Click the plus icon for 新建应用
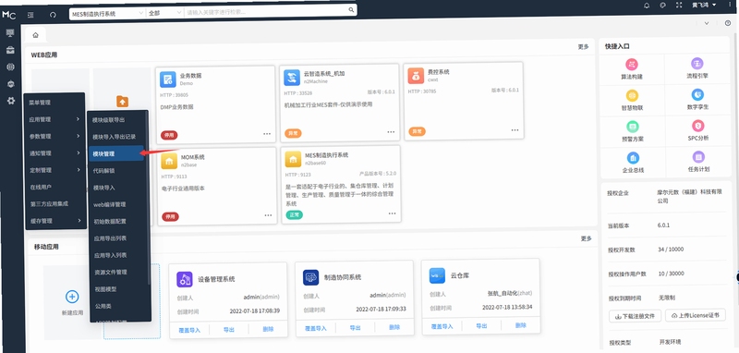 pyautogui.click(x=72, y=297)
